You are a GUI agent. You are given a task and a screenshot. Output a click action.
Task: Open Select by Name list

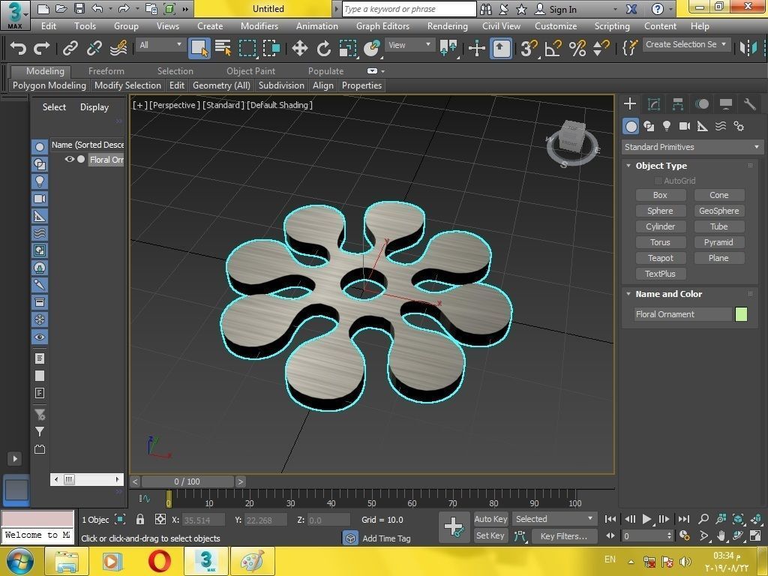click(x=223, y=48)
